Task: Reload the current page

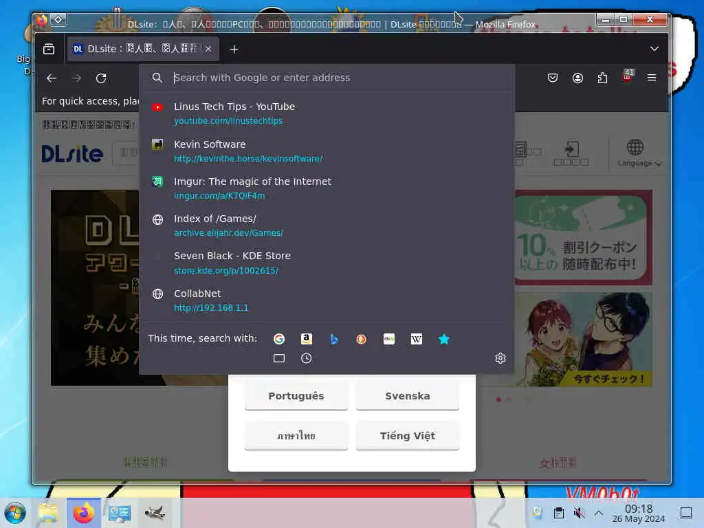Action: click(101, 78)
